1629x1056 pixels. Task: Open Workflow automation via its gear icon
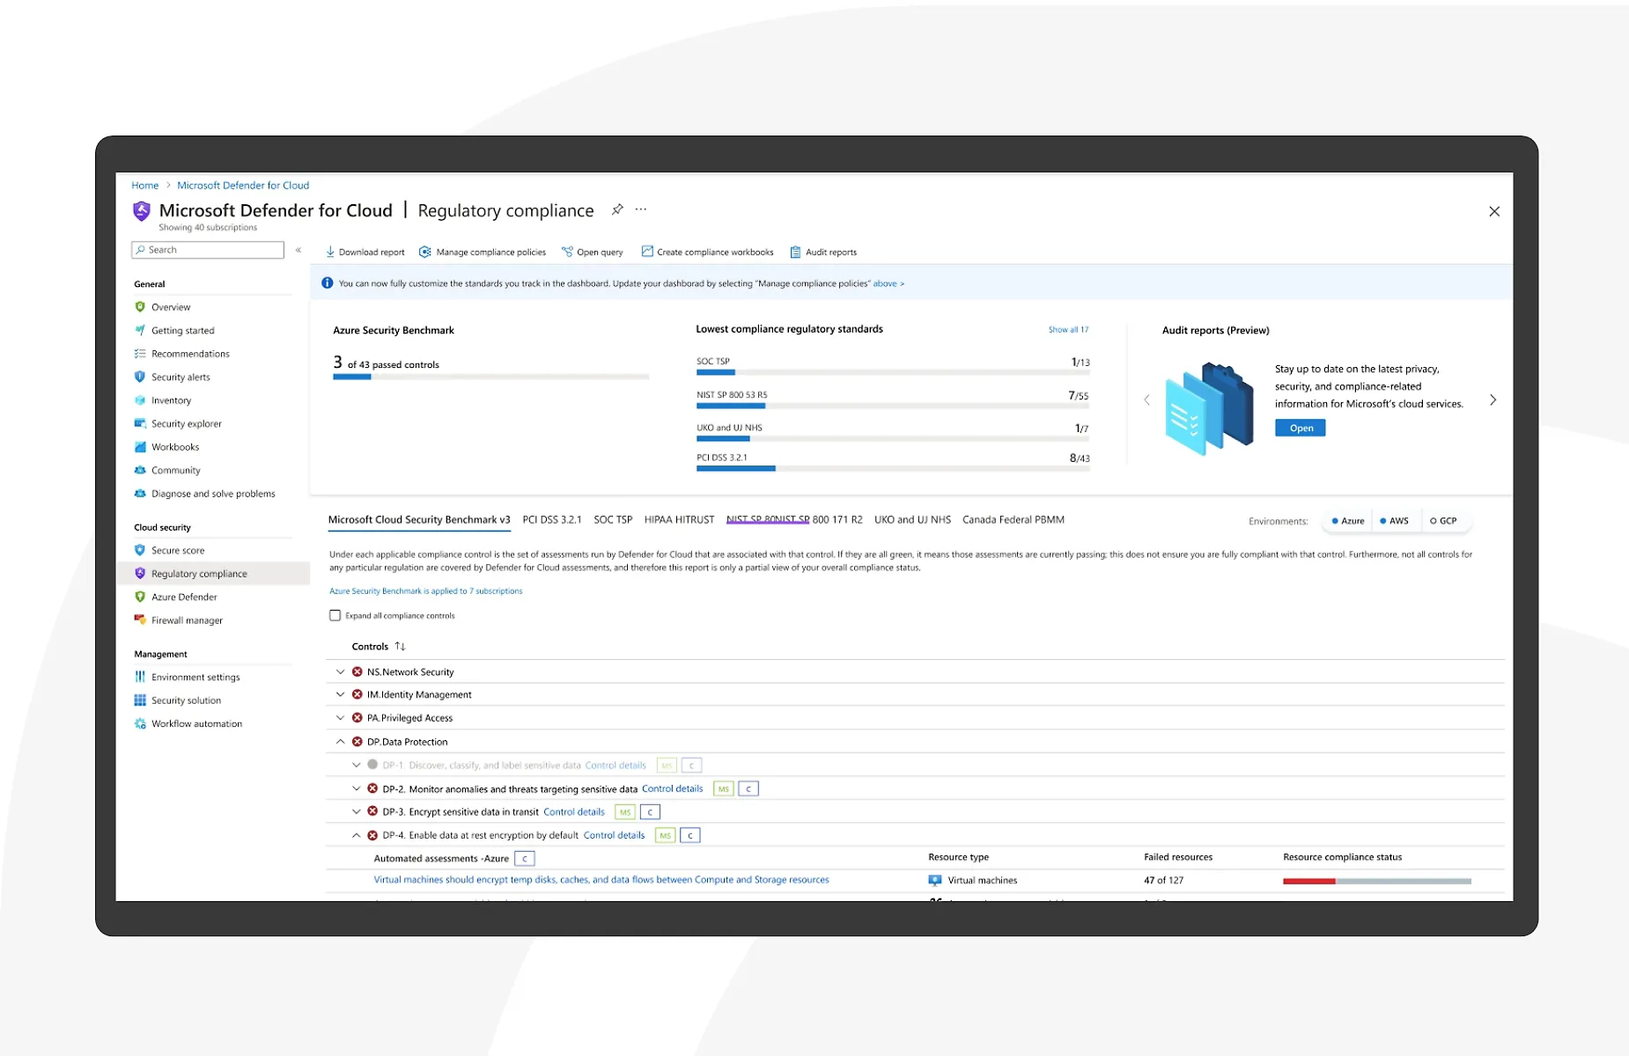pos(140,723)
